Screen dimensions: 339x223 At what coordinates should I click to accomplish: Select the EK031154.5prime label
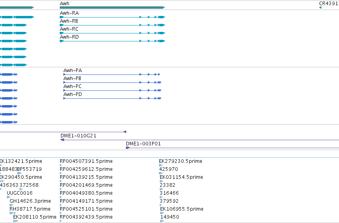tap(181, 178)
